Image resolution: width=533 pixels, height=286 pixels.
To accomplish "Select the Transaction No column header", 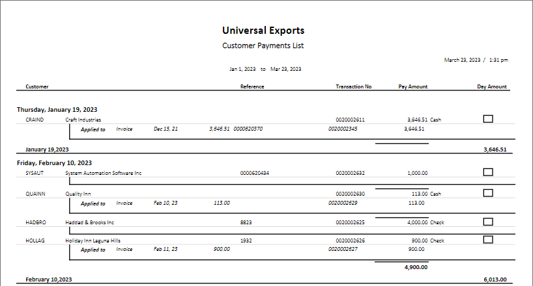I will point(354,86).
